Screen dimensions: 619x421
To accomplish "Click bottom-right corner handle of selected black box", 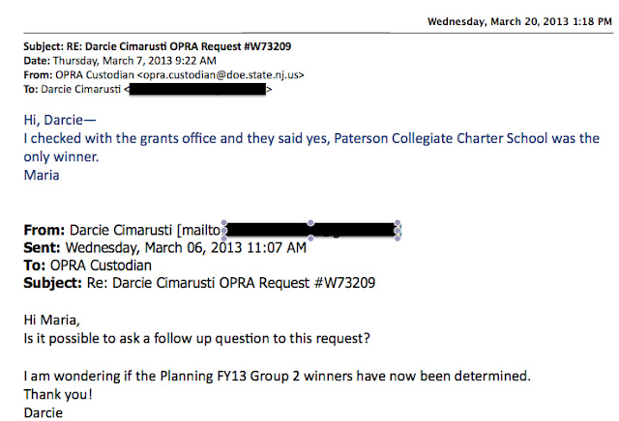I will point(398,239).
